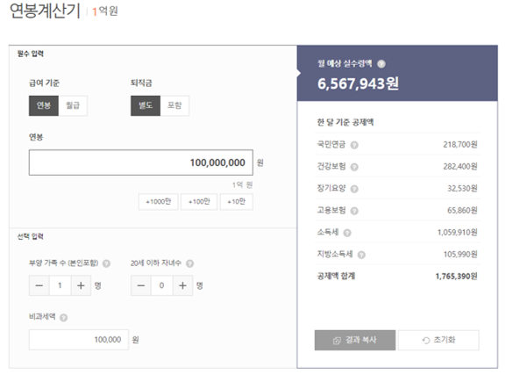Show help for 지방소득세 deduction
Viewport: 506px width, 375px height.
pos(361,255)
